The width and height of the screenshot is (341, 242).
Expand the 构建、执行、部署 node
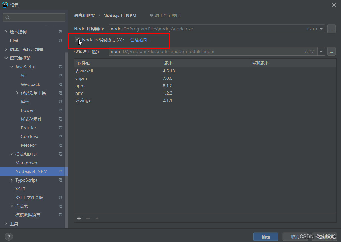[6, 49]
